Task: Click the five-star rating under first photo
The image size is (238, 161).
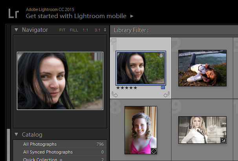Action: [126, 88]
